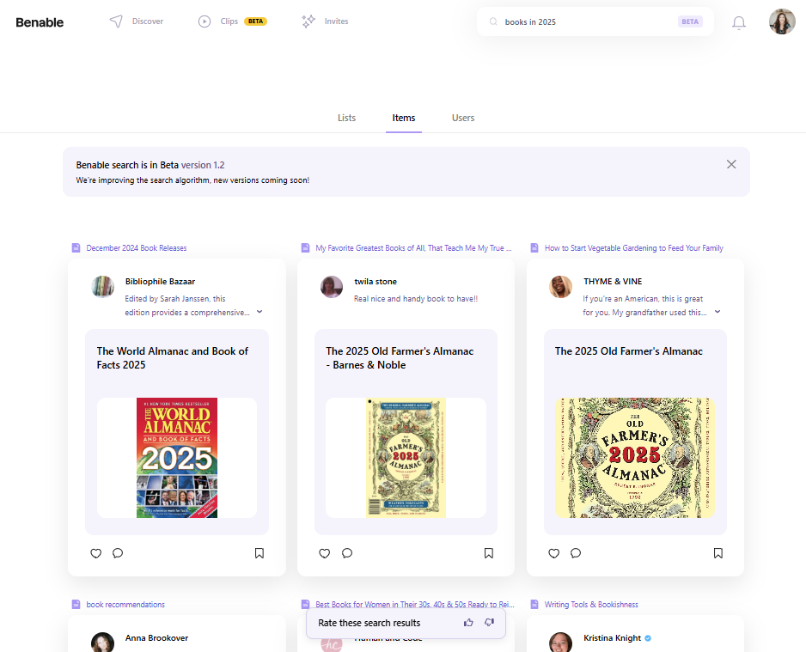
Task: Open the 'book recommendations' list
Action: [x=125, y=604]
